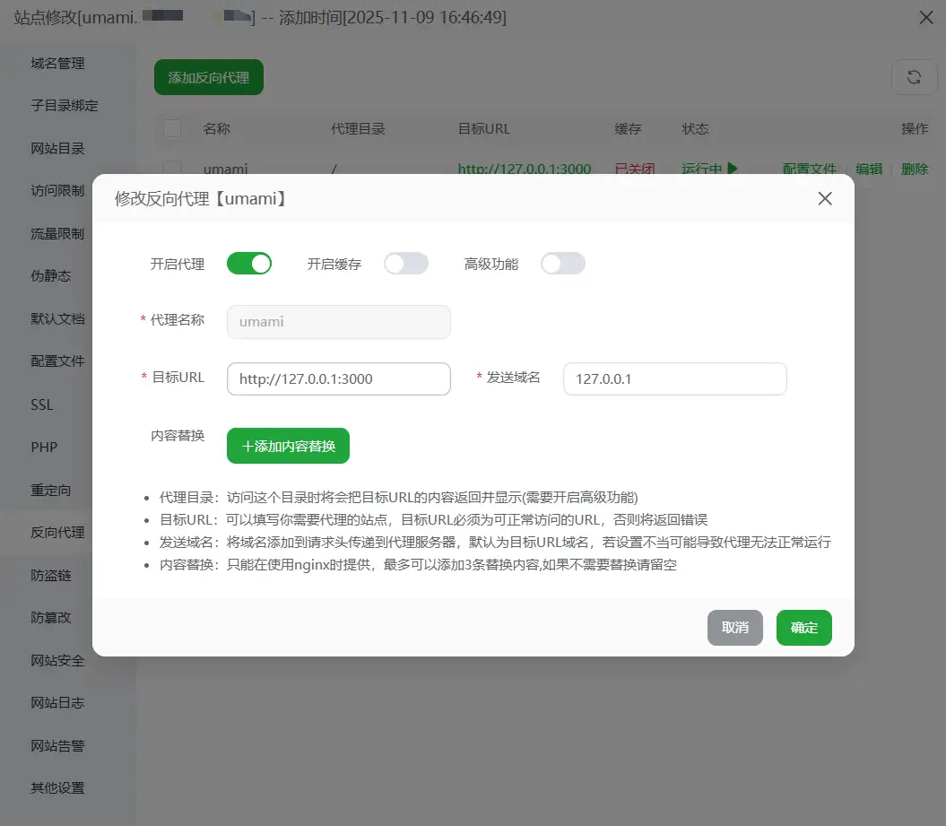Open 配置文件 link in umami row
The height and width of the screenshot is (826, 946).
tap(809, 169)
